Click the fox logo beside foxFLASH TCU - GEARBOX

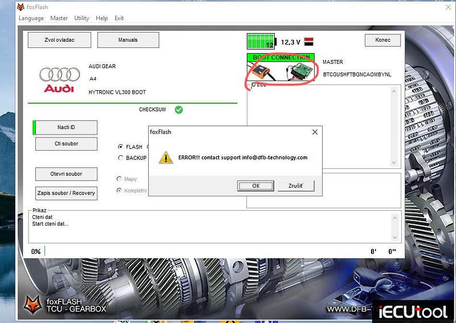pos(32,305)
